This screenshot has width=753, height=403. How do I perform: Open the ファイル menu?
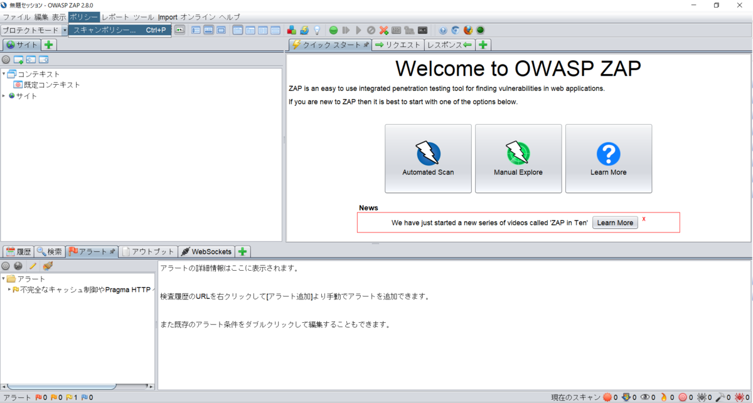16,17
